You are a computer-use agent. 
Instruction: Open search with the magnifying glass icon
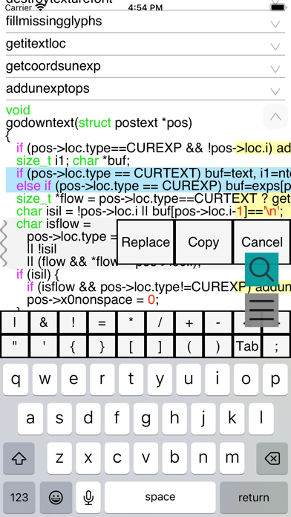coord(261,270)
